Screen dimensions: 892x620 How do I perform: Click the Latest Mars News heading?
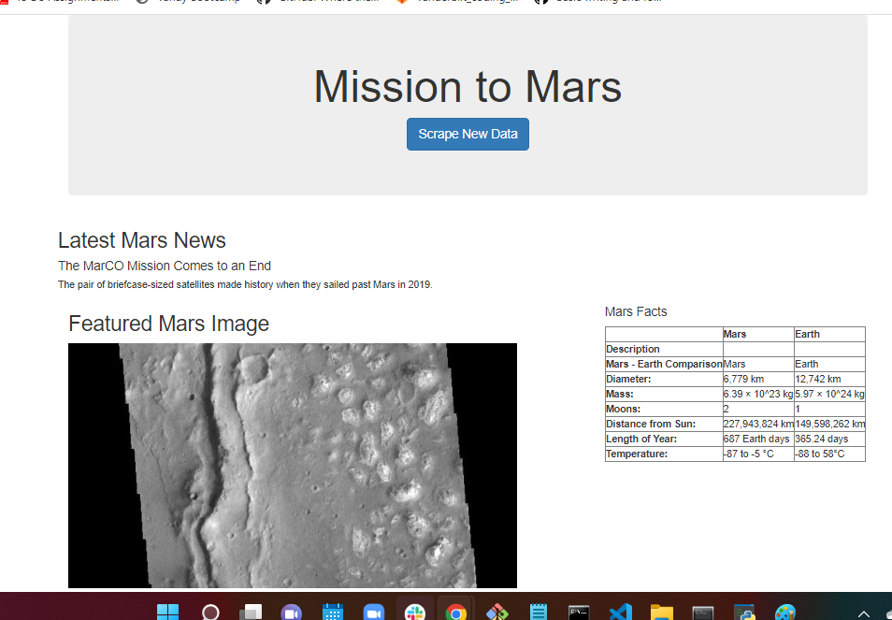point(141,240)
